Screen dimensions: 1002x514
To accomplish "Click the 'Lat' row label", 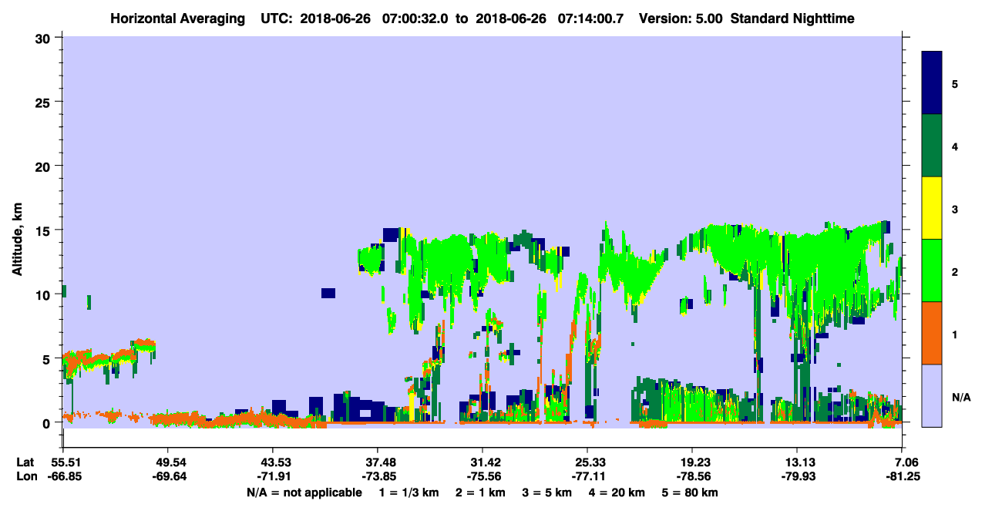I will click(25, 462).
